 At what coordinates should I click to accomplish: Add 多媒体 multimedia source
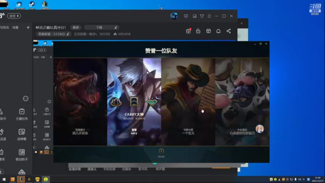[126, 169]
